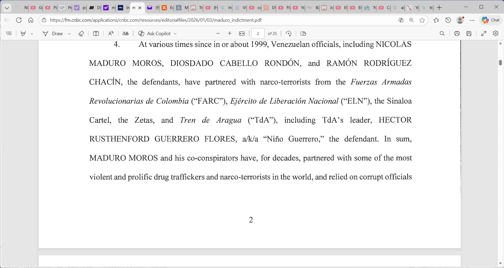Screen dimensions: 504x268
Task: Click Ask Copilot in the PDF toolbar
Action: pyautogui.click(x=155, y=33)
